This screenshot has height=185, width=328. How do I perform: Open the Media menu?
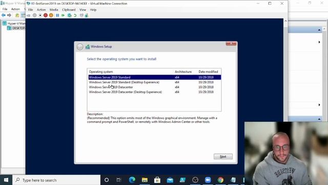point(54,10)
